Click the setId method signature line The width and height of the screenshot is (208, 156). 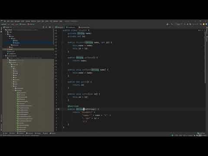tap(84, 94)
